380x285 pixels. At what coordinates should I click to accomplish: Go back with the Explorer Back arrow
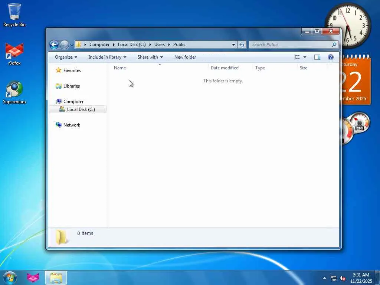click(54, 45)
